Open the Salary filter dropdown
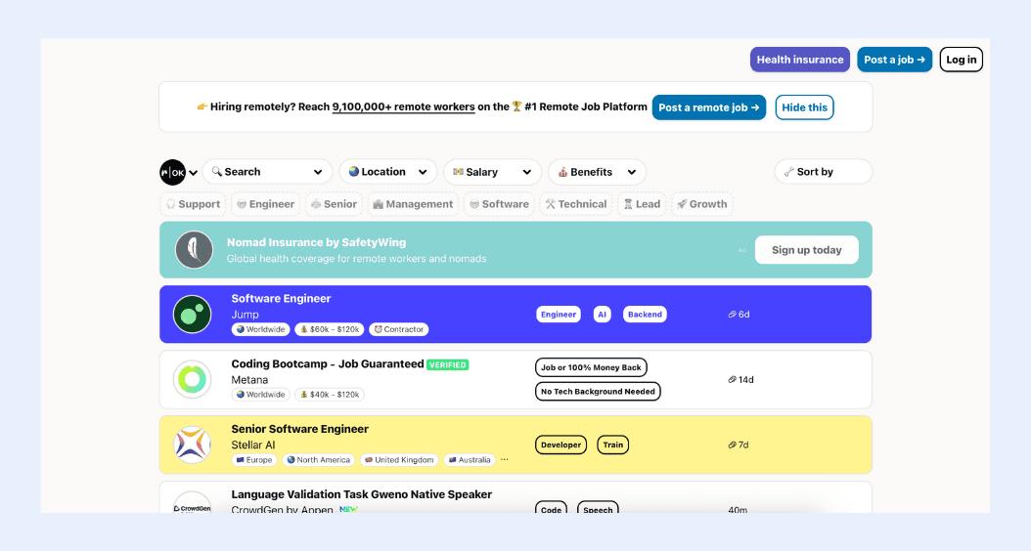The image size is (1031, 551). coord(492,171)
